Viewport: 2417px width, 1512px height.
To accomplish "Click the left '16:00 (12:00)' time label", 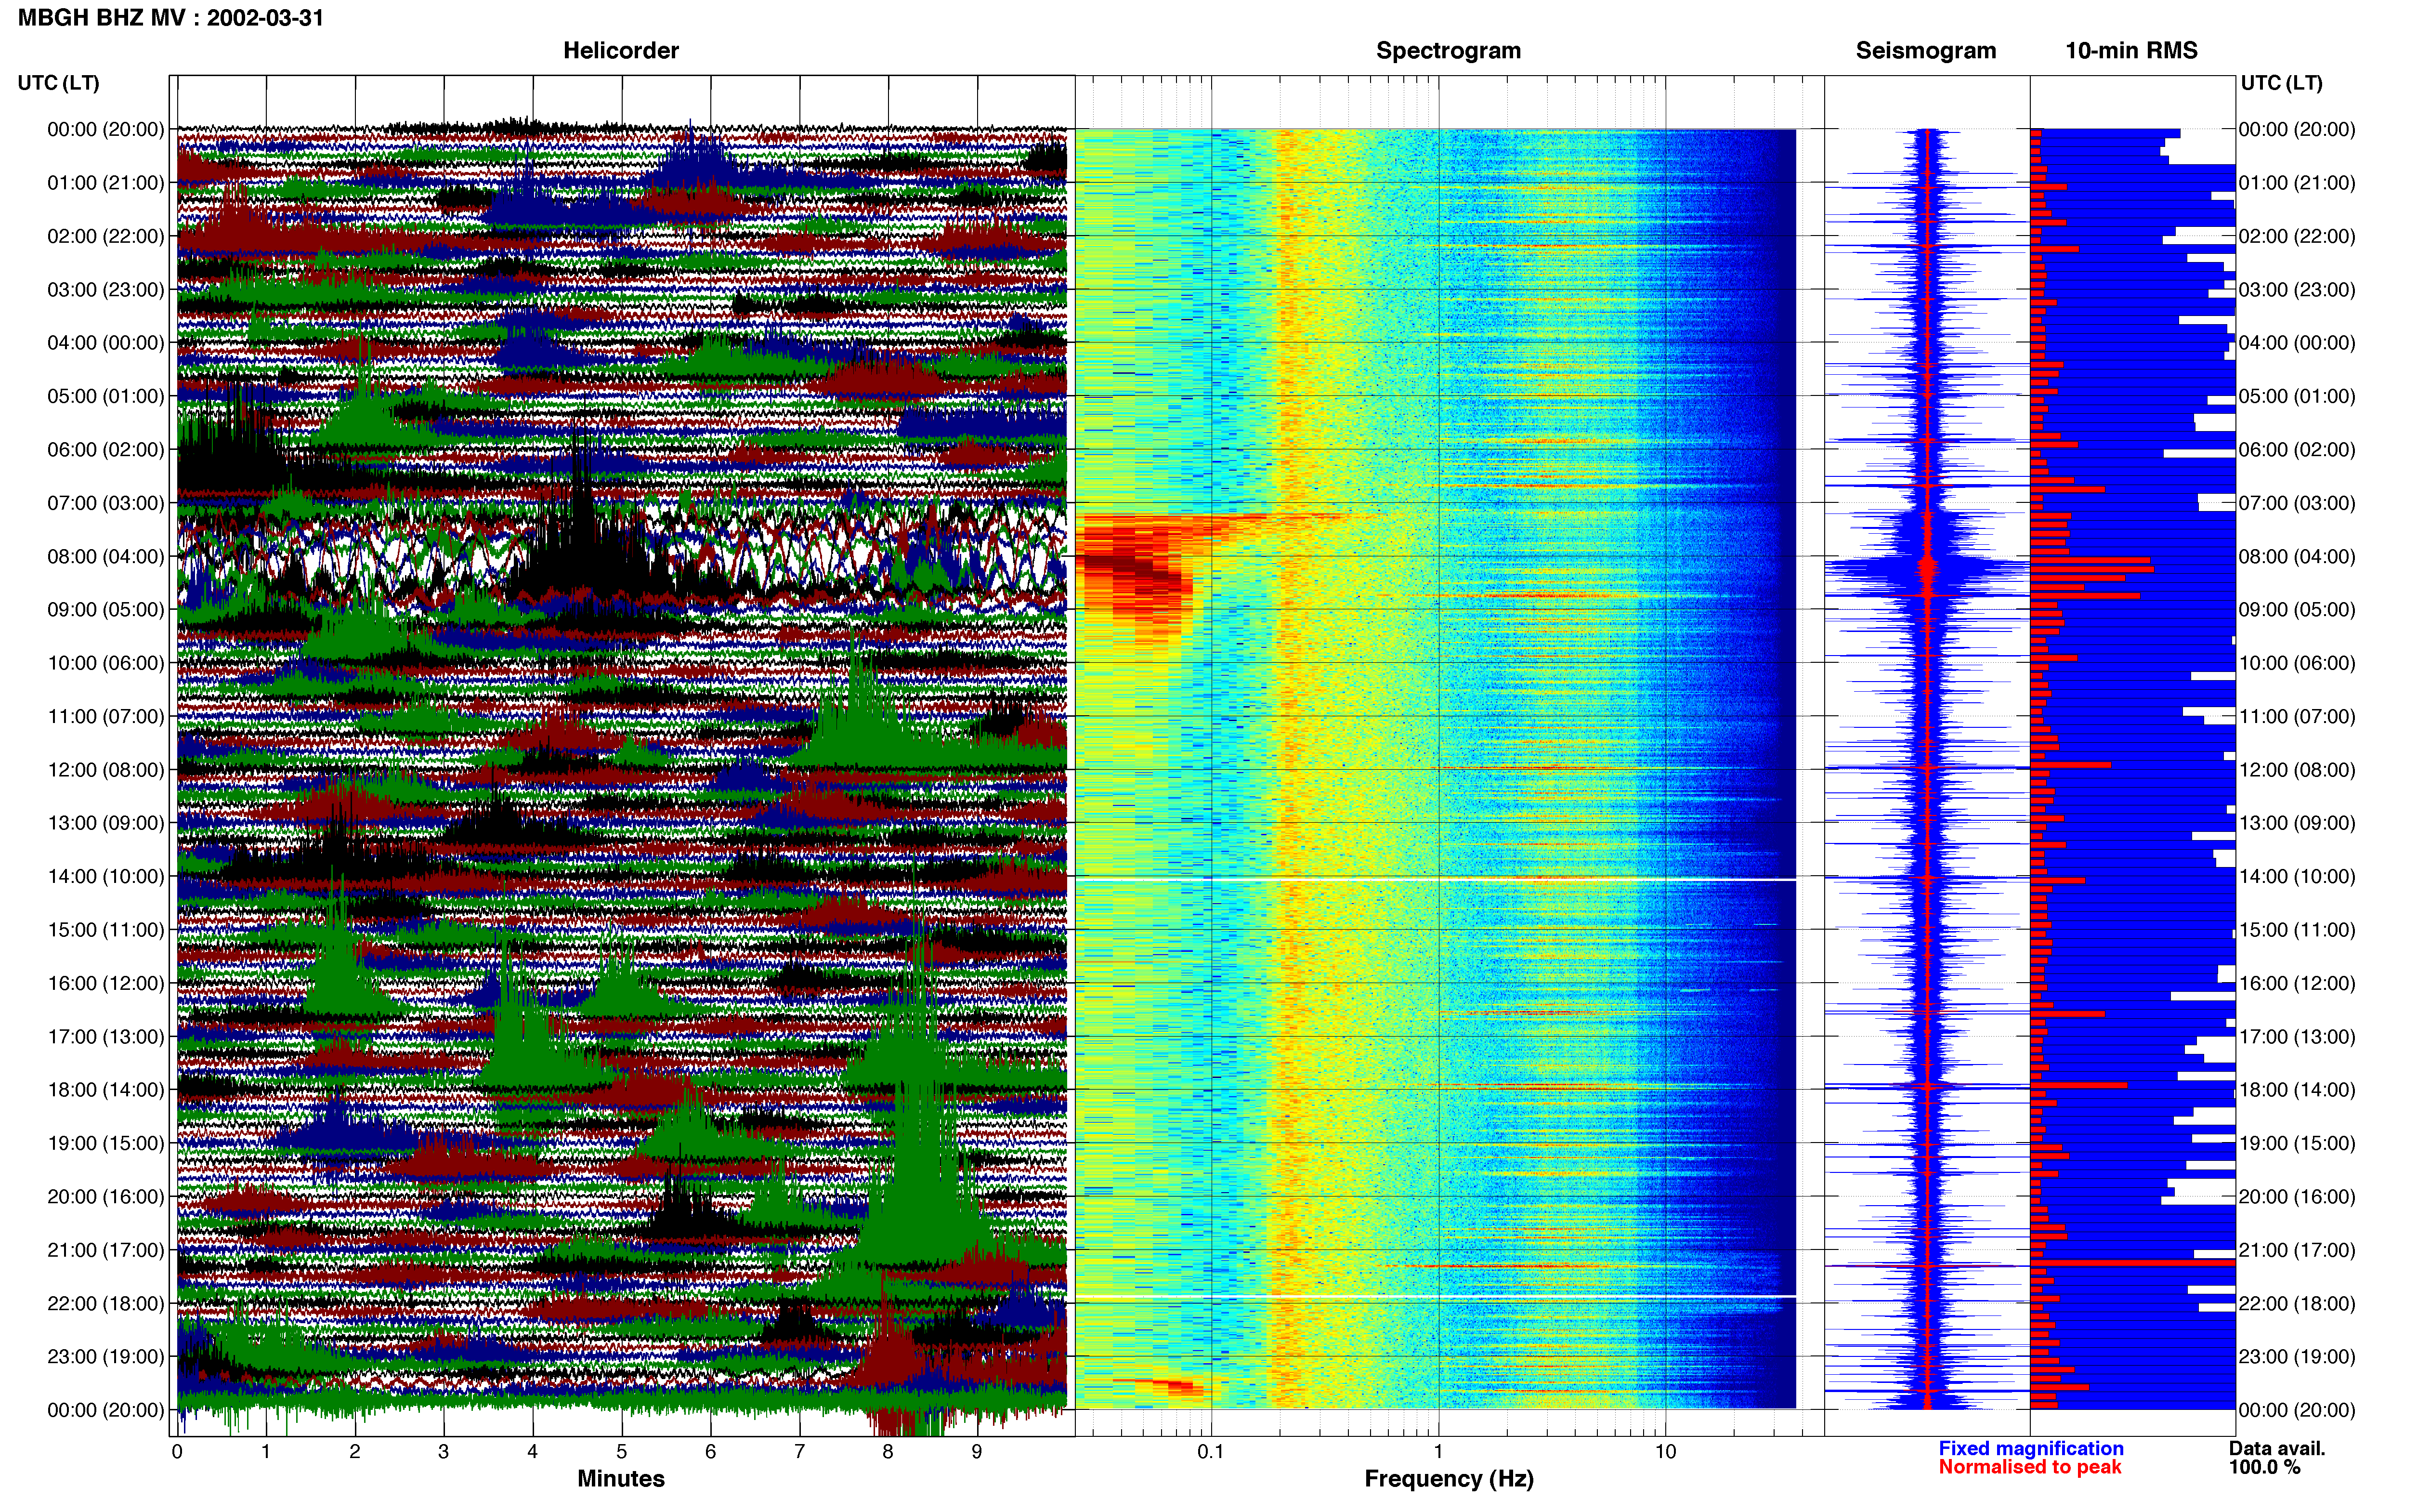I will coord(106,983).
